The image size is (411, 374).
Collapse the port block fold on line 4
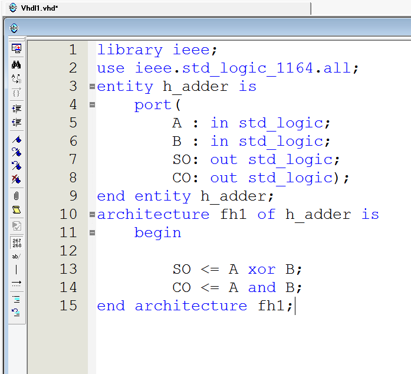92,104
